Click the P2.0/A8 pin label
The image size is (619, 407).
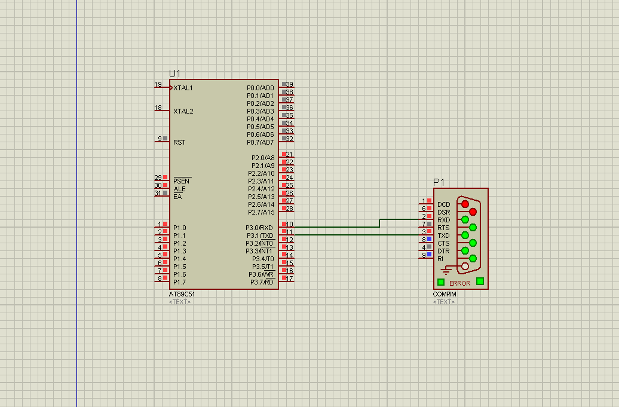point(263,158)
